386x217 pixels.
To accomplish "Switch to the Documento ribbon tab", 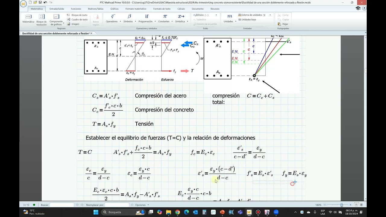I will point(198,9).
